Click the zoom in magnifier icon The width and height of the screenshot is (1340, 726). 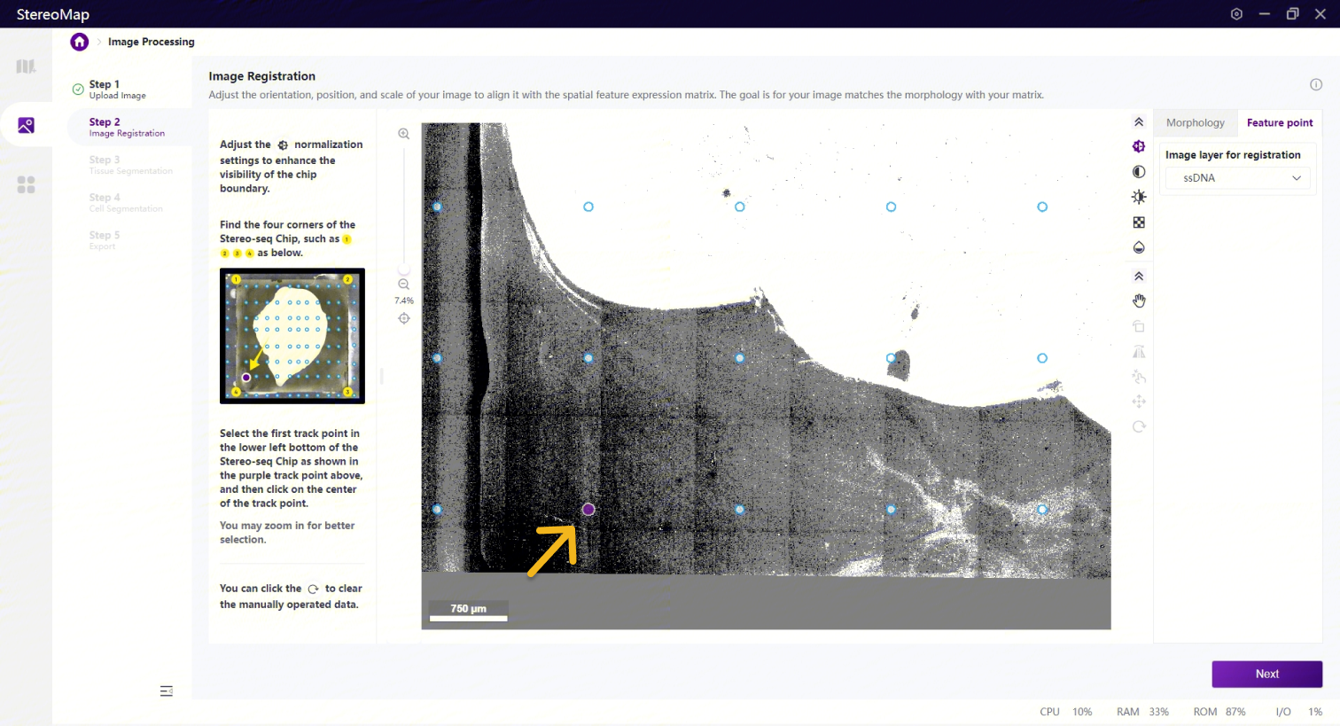[404, 134]
